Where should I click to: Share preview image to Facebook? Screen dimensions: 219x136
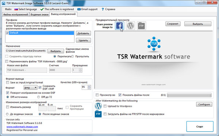120,26
